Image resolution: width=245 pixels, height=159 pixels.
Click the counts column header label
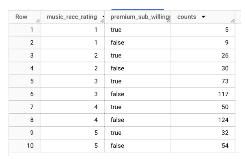coord(187,17)
